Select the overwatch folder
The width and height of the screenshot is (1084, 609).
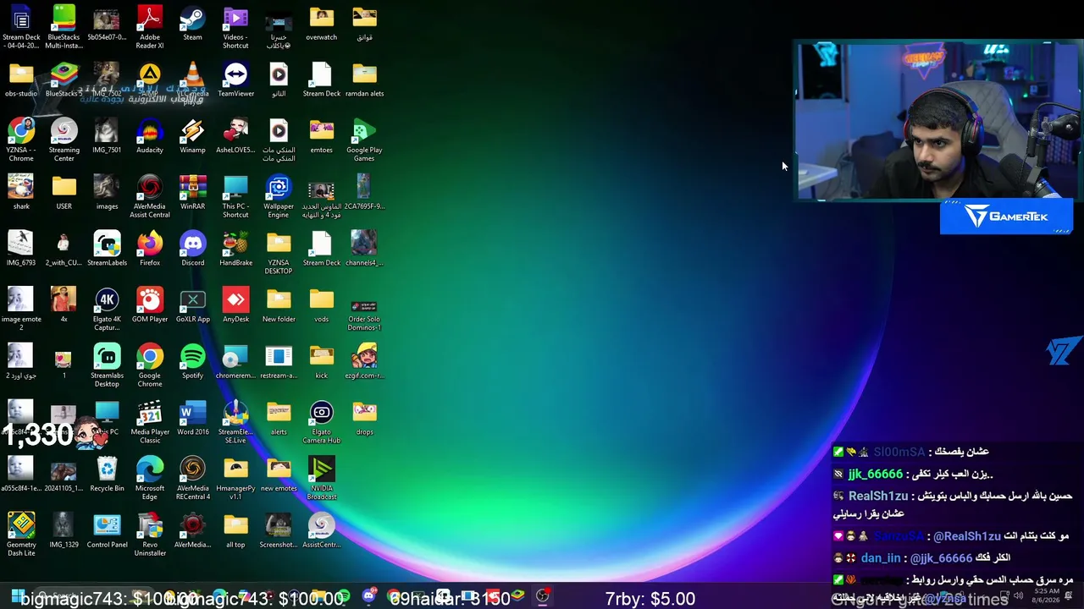(321, 24)
